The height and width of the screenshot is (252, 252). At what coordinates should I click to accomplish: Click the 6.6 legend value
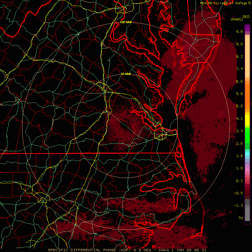tap(239, 81)
